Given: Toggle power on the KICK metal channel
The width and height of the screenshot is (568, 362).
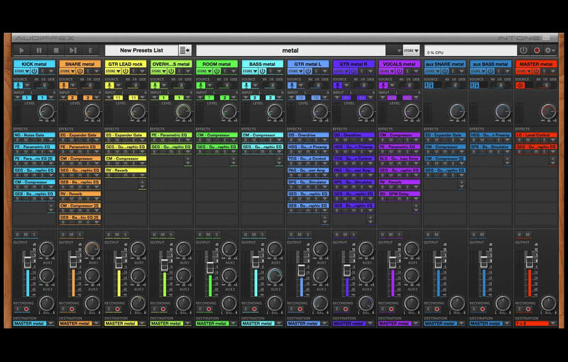Looking at the screenshot, I should click(x=34, y=71).
